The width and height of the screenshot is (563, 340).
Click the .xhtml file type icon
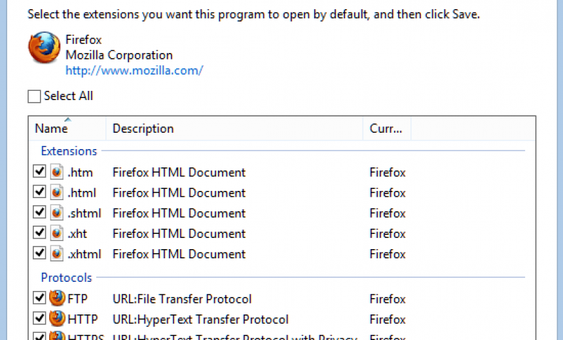[58, 254]
